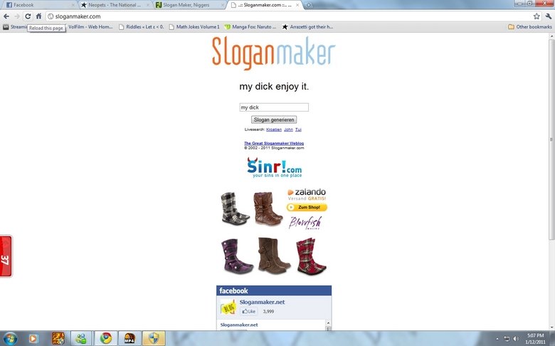Viewport: 555px width, 346px height.
Task: Click the Slogan generieren button
Action: [274, 120]
